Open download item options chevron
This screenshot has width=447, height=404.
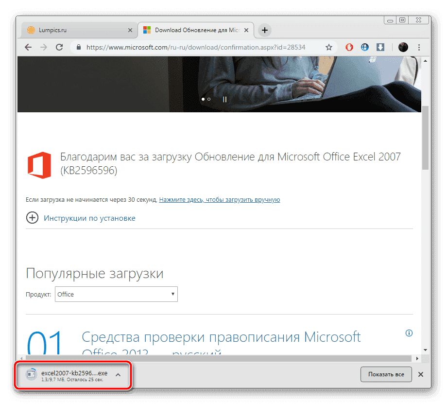(118, 374)
